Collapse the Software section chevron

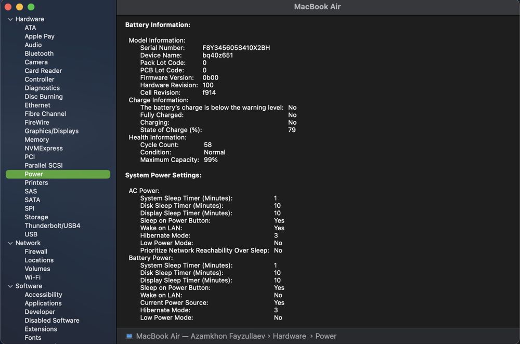[x=10, y=286]
